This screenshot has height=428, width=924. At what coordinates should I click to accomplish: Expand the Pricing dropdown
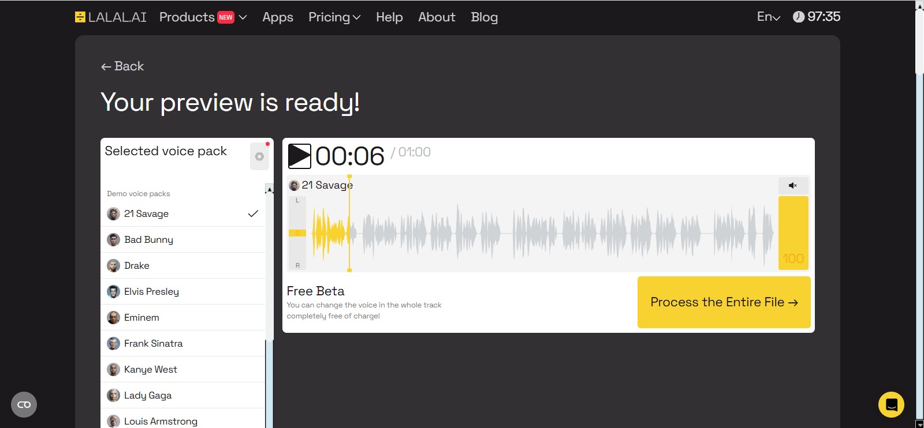click(x=334, y=17)
